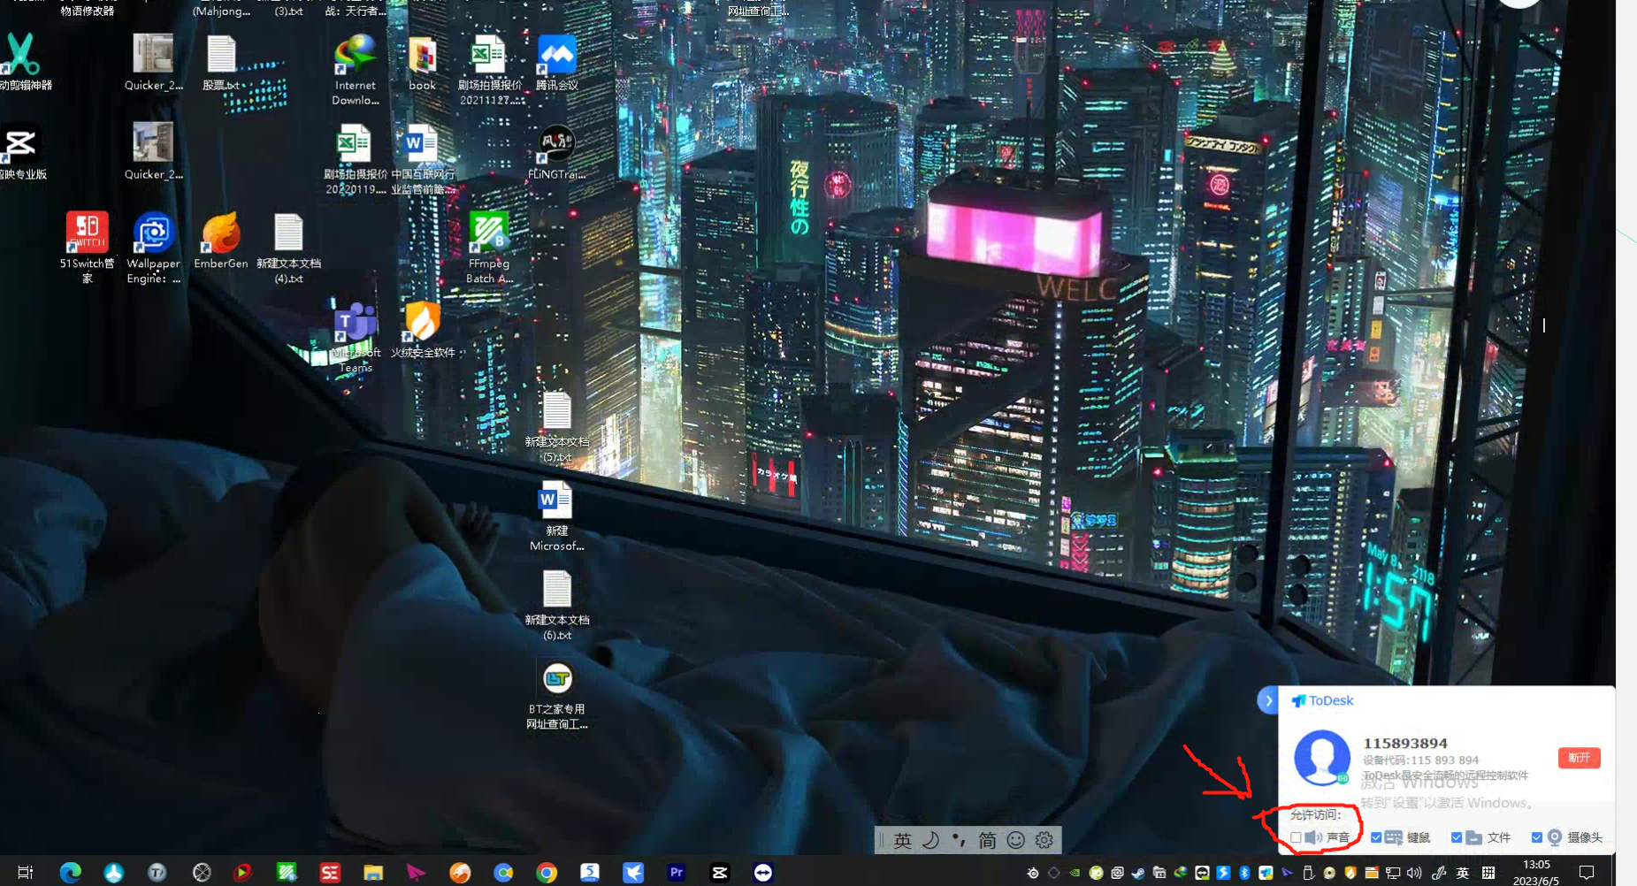Select the 新建文本文档(5).txt file

pyautogui.click(x=557, y=427)
